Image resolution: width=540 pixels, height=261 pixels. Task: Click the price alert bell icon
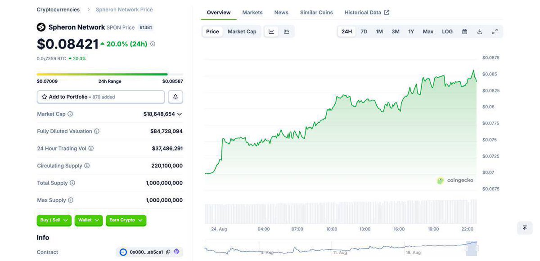[175, 97]
